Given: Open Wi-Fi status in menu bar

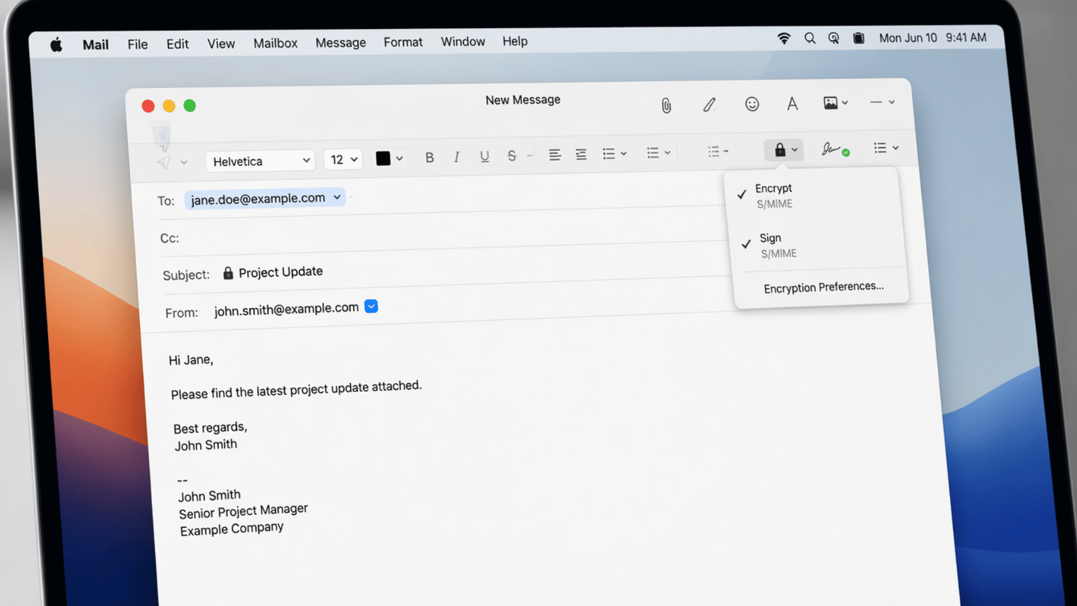Looking at the screenshot, I should [783, 38].
